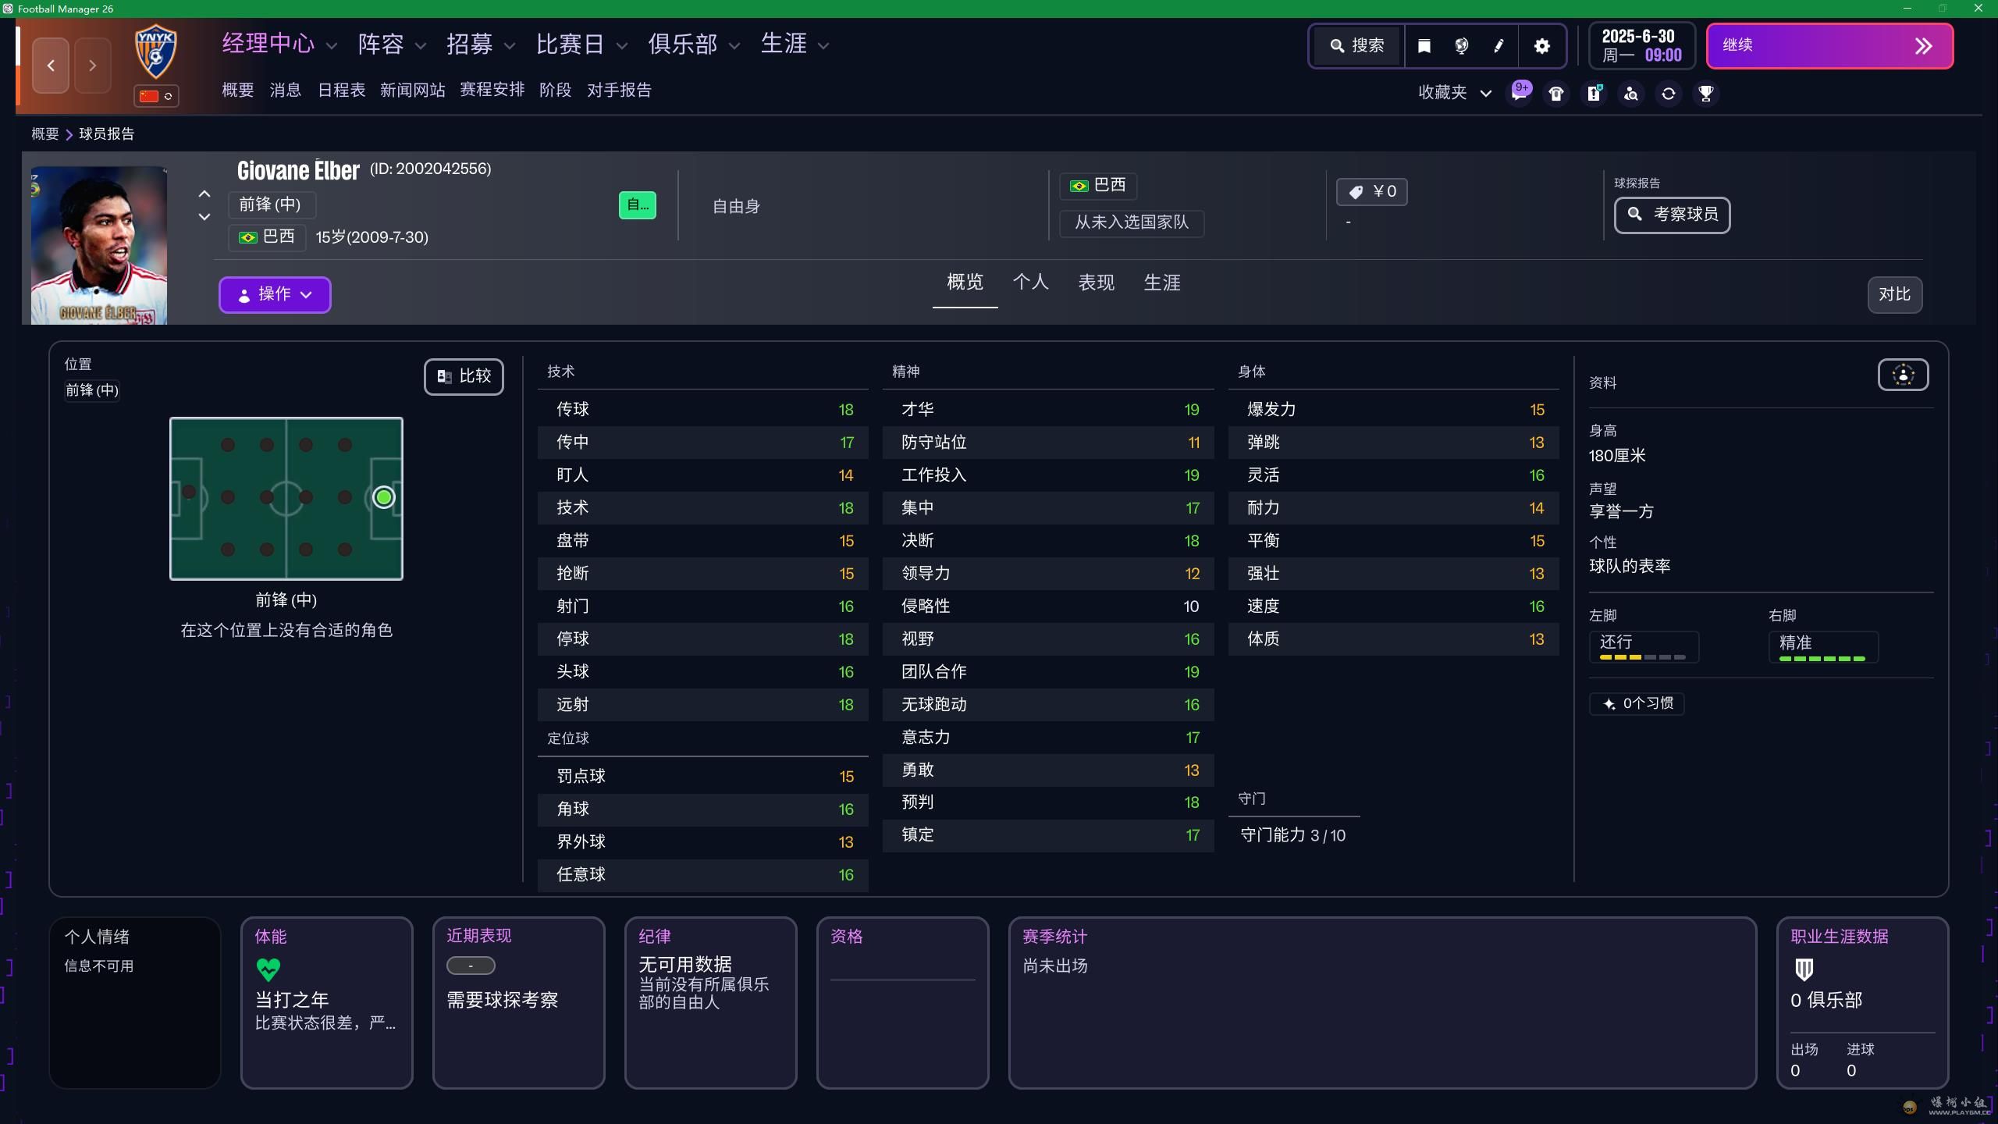Click the 0个习惯 traits button

tap(1637, 703)
